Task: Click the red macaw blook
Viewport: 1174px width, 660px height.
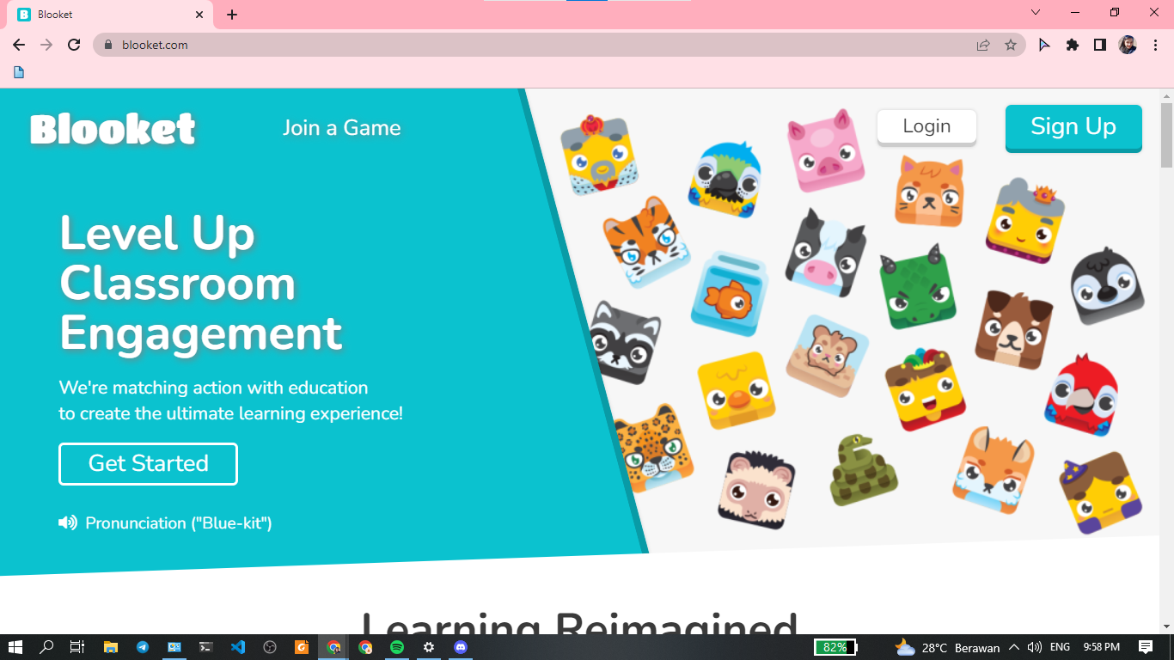Action: pyautogui.click(x=1081, y=394)
